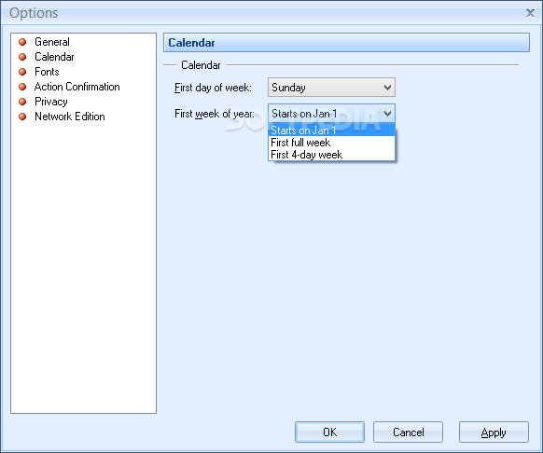
Task: Click the orange bullet beside Fonts
Action: [x=22, y=72]
